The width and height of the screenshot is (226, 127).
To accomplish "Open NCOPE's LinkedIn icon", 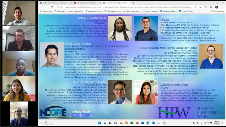I will pyautogui.click(x=91, y=115).
